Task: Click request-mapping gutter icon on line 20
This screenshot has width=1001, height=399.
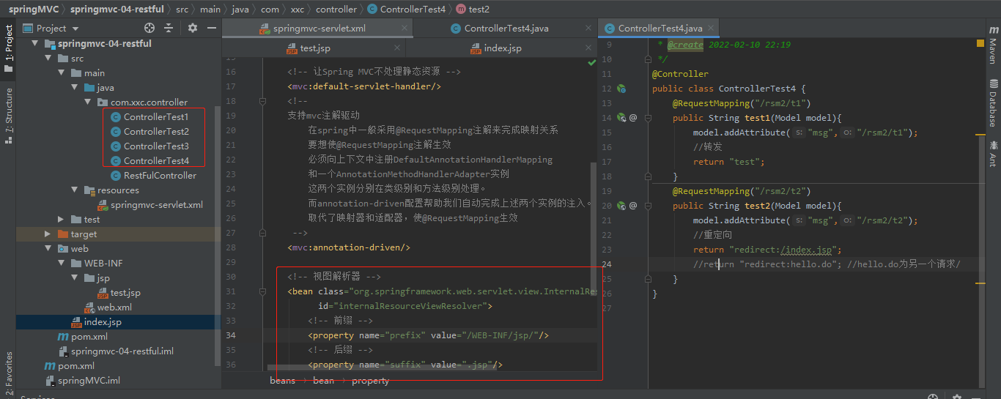Action: click(621, 206)
